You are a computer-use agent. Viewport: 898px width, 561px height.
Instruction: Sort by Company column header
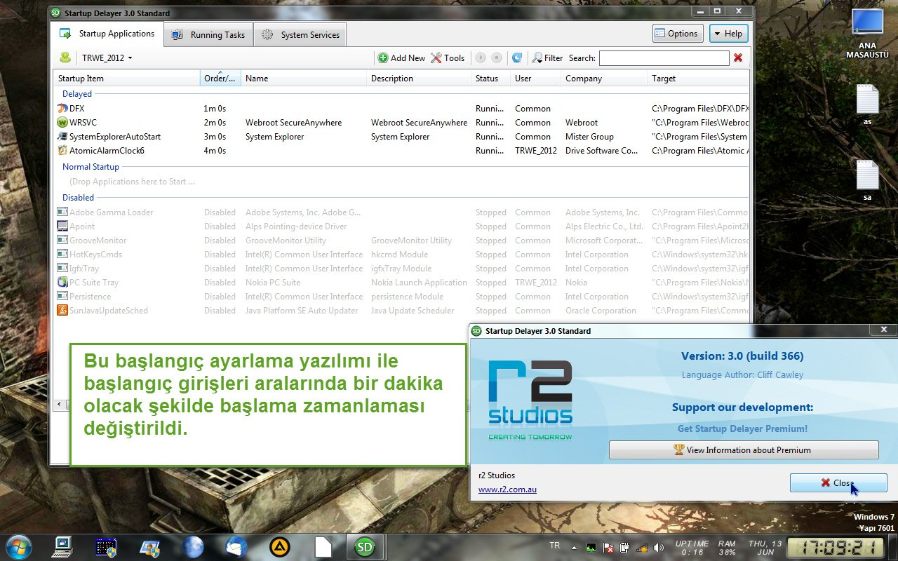603,79
